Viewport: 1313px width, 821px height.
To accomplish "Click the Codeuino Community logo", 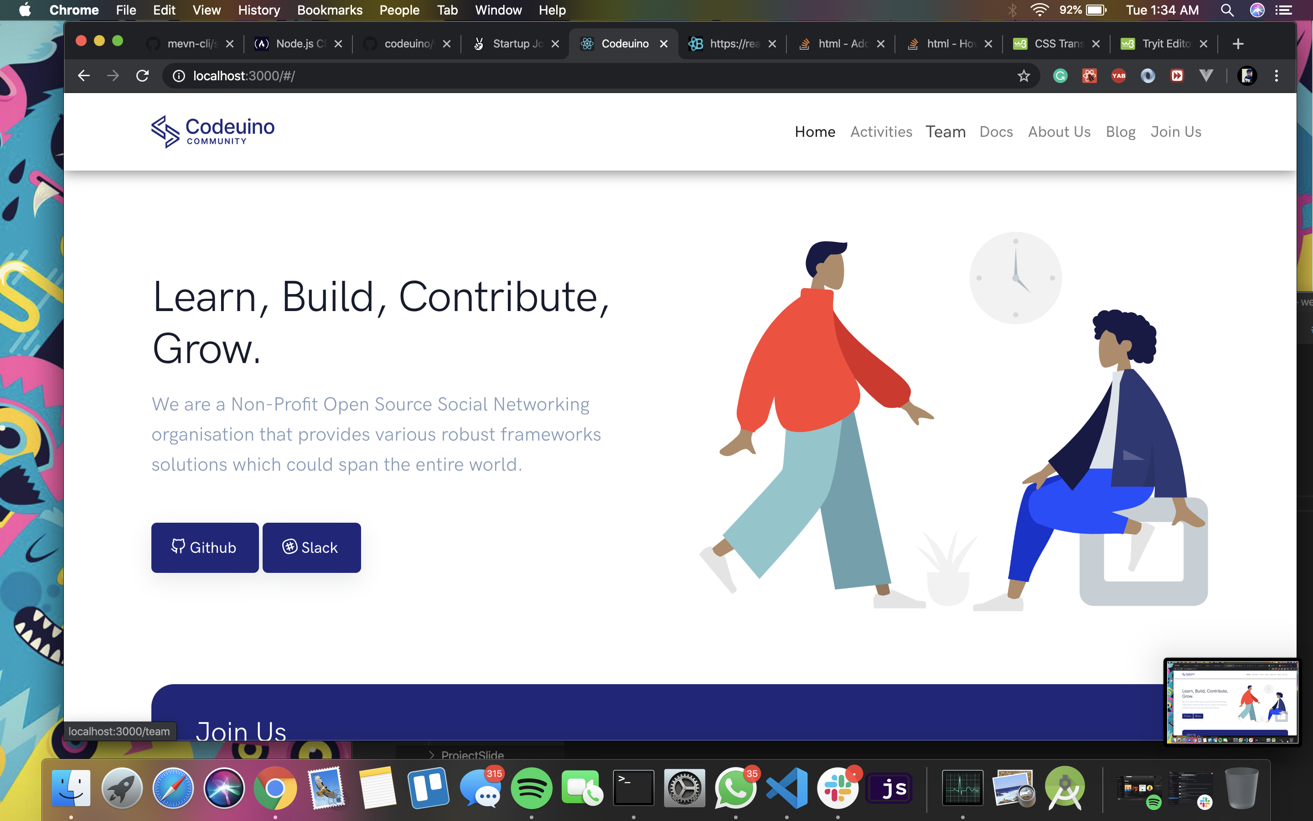I will (213, 131).
